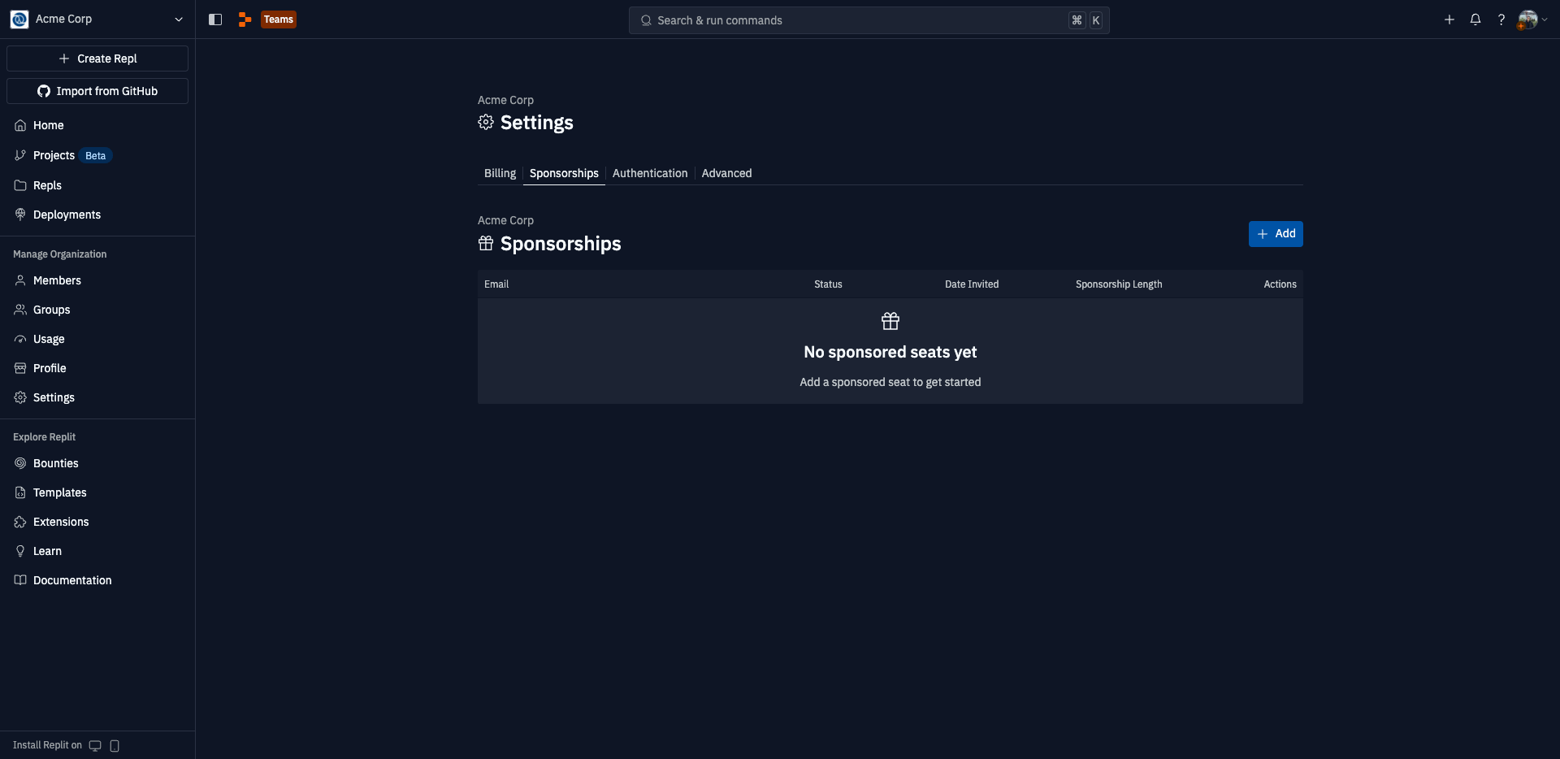
Task: Click the Usage gauge icon
Action: click(20, 339)
